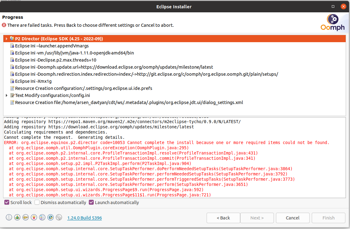Go back with the Back button
The height and width of the screenshot is (229, 350).
(x=223, y=218)
